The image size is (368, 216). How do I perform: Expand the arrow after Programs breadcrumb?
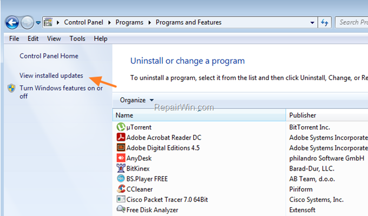point(150,23)
